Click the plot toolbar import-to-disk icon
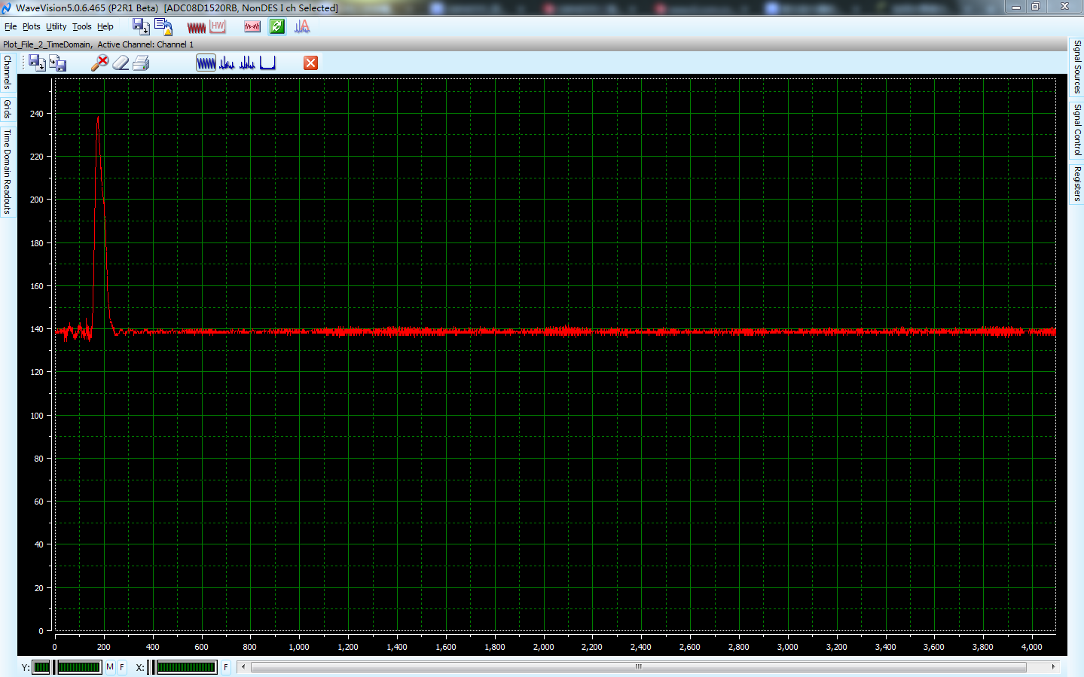1084x677 pixels. click(x=58, y=63)
